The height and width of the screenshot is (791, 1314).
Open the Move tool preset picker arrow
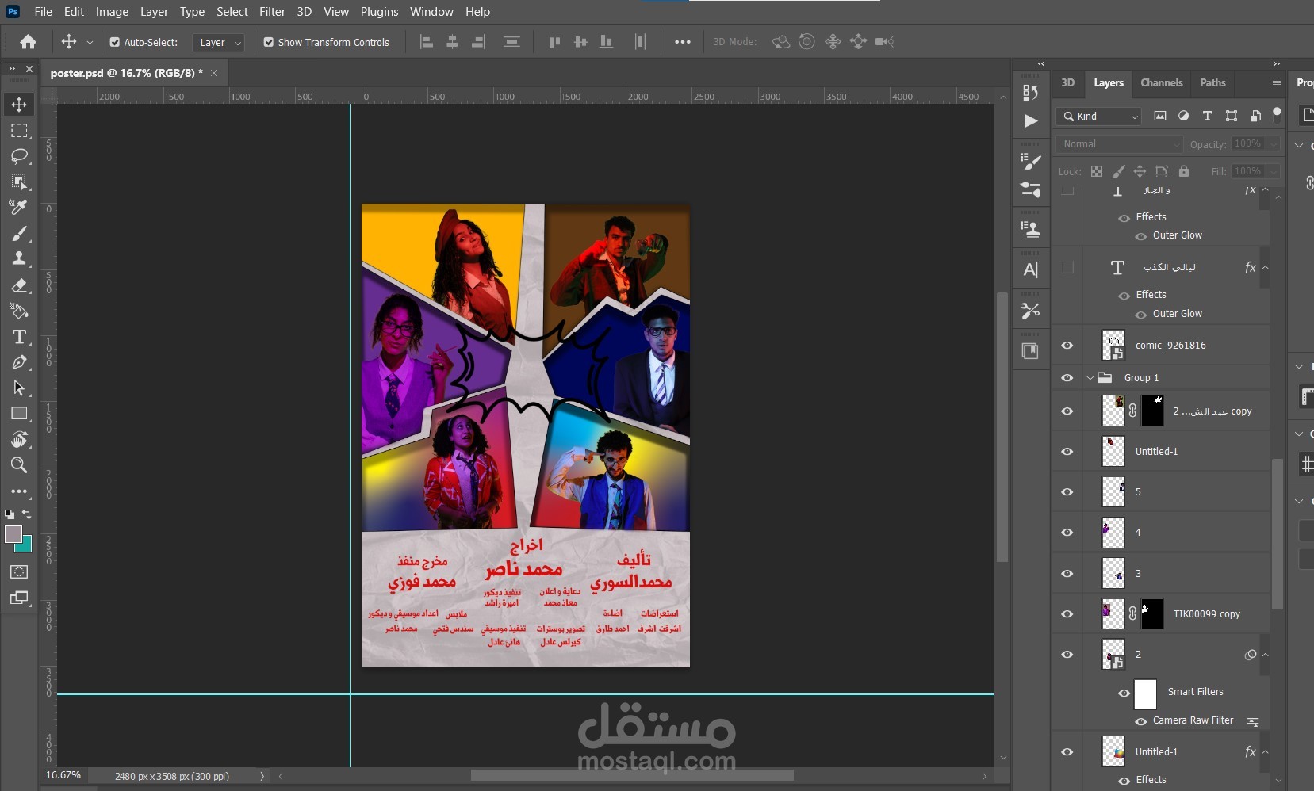click(90, 42)
